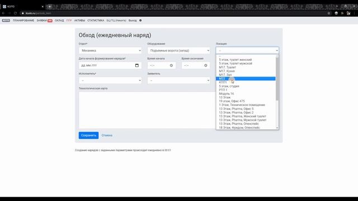Image resolution: width=358 pixels, height=201 pixels.
Task: Click the round icon after Выход
Action: [140, 21]
